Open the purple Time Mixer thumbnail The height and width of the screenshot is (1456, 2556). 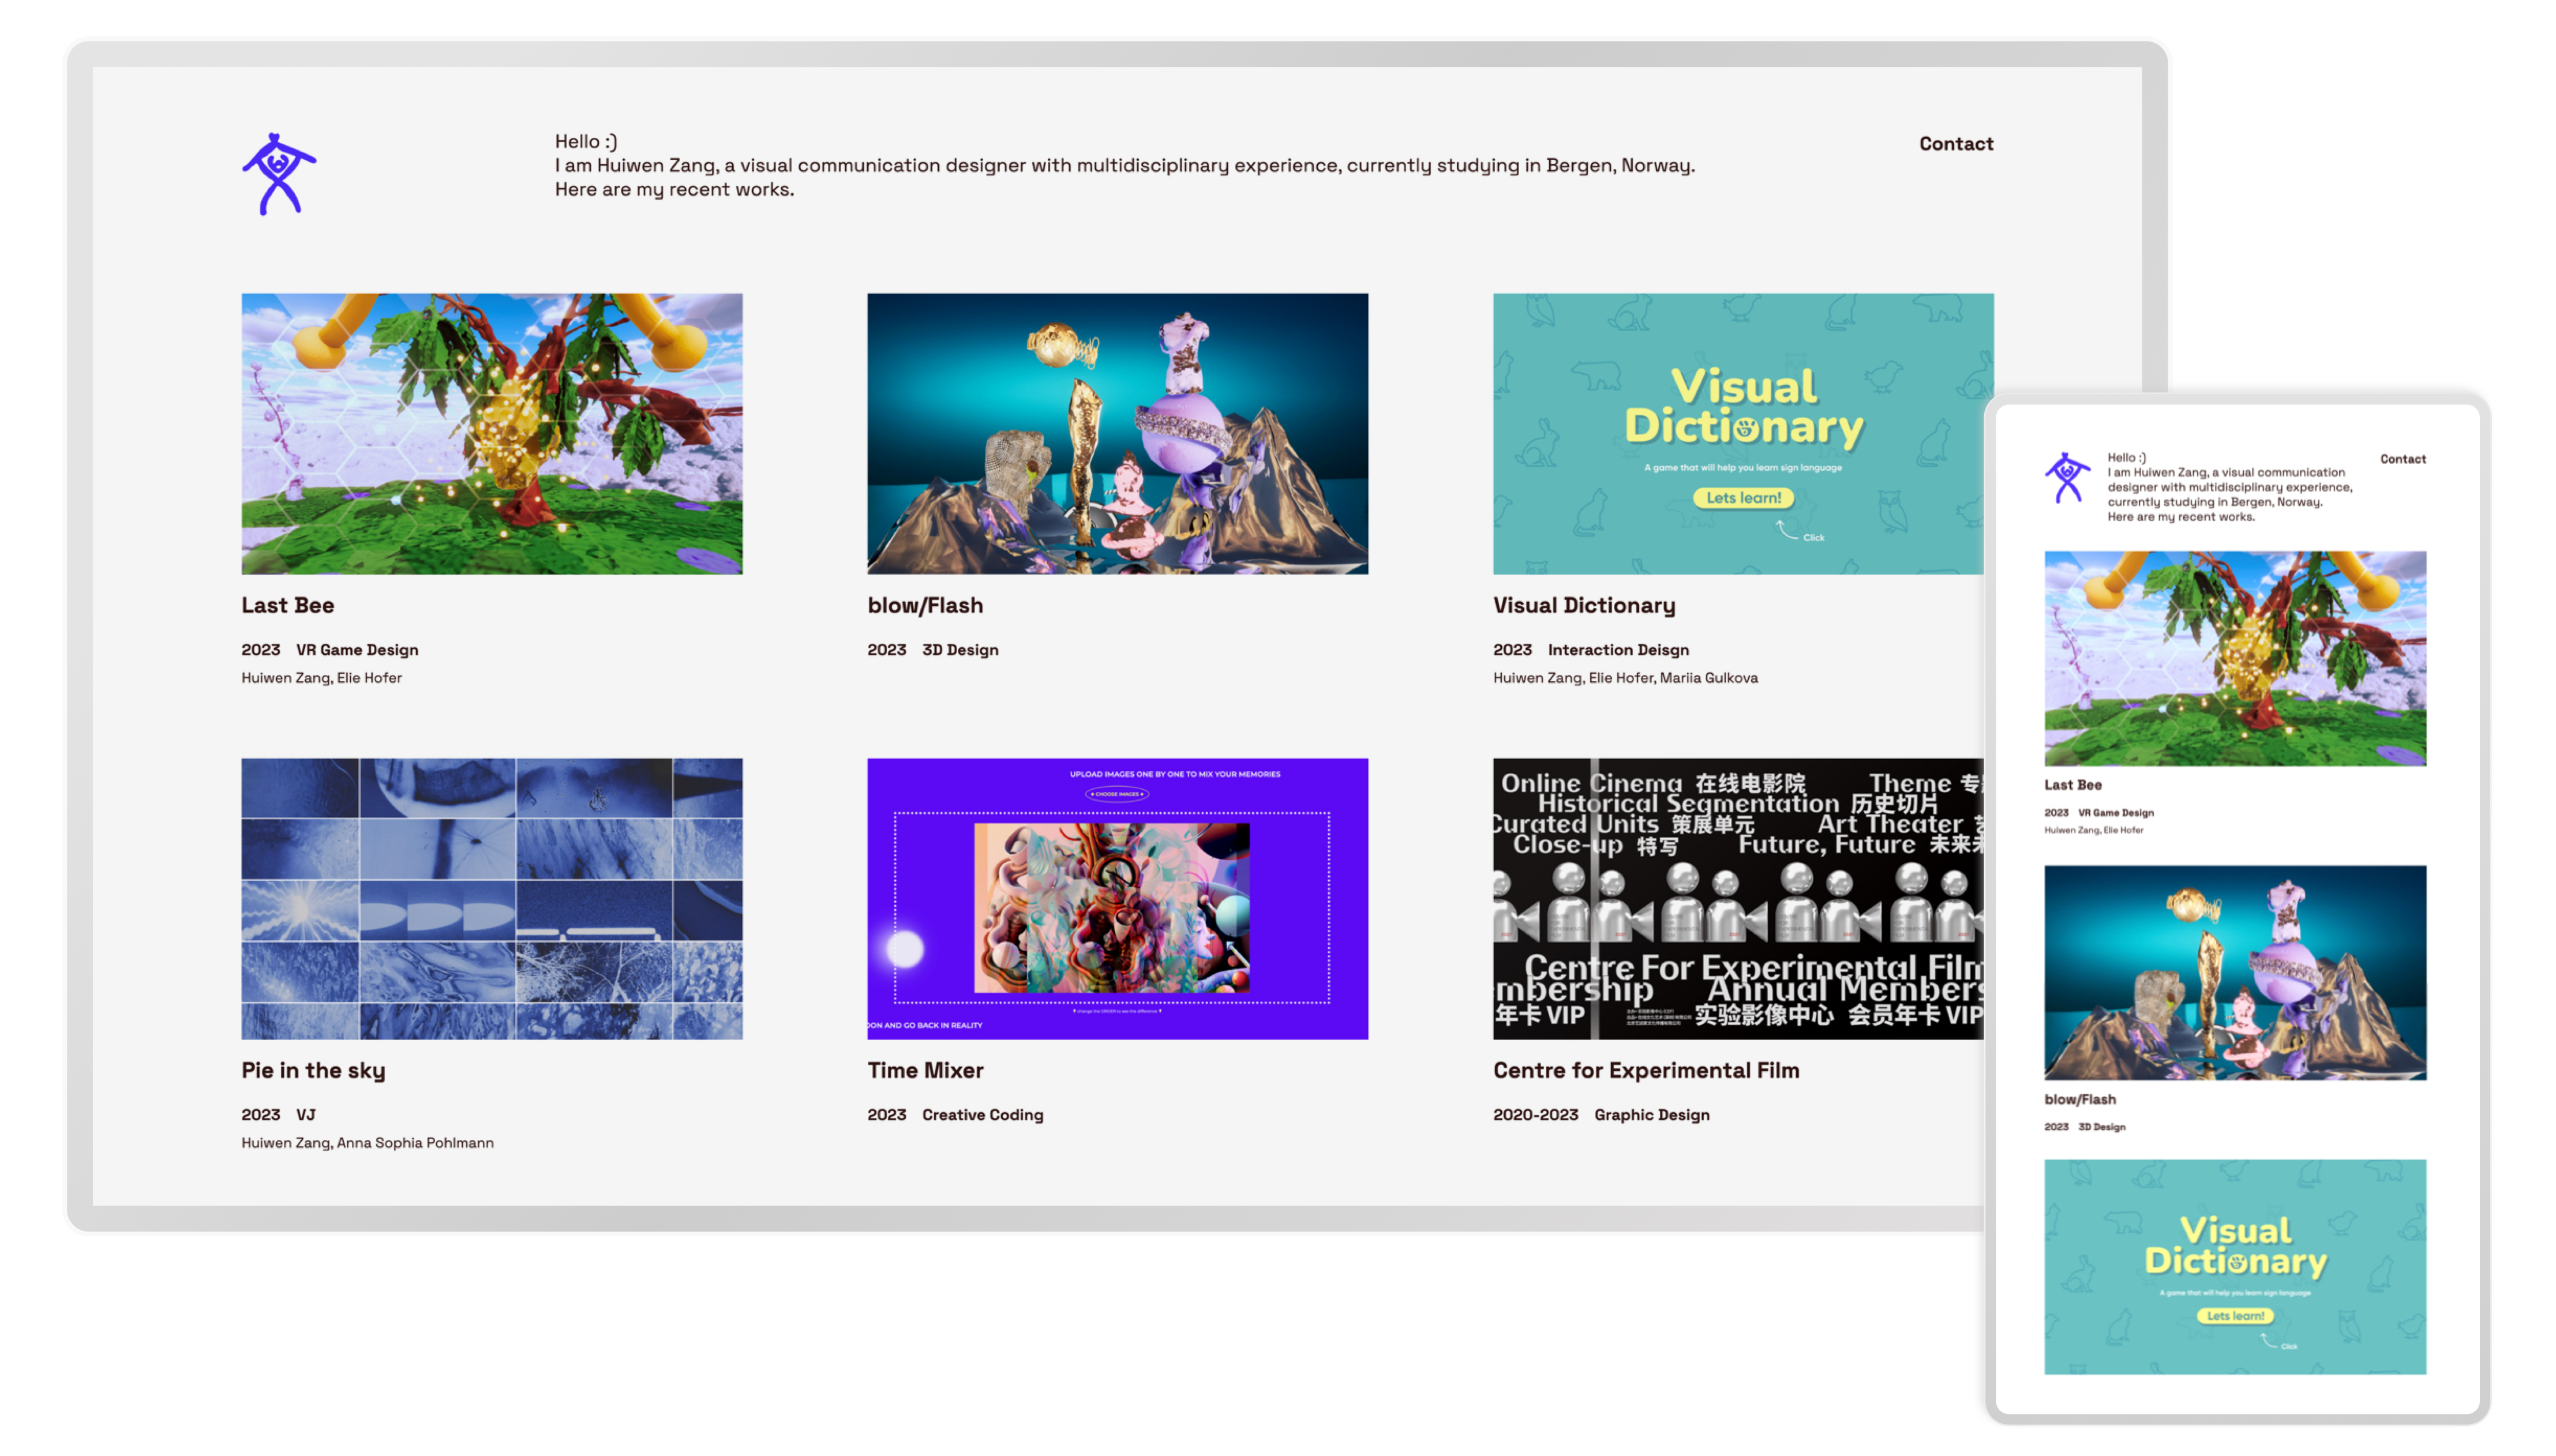[x=1117, y=898]
